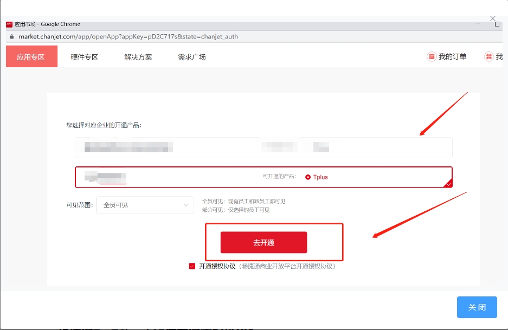Open the 需求广场 tab

click(x=191, y=57)
